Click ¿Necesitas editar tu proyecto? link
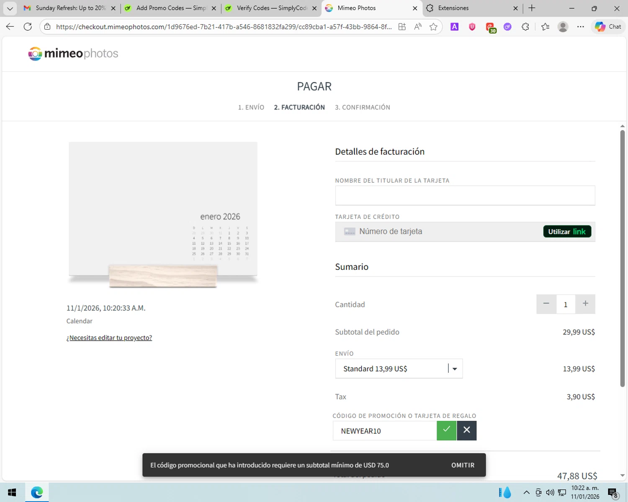Screen dimensions: 628x502 click(109, 338)
